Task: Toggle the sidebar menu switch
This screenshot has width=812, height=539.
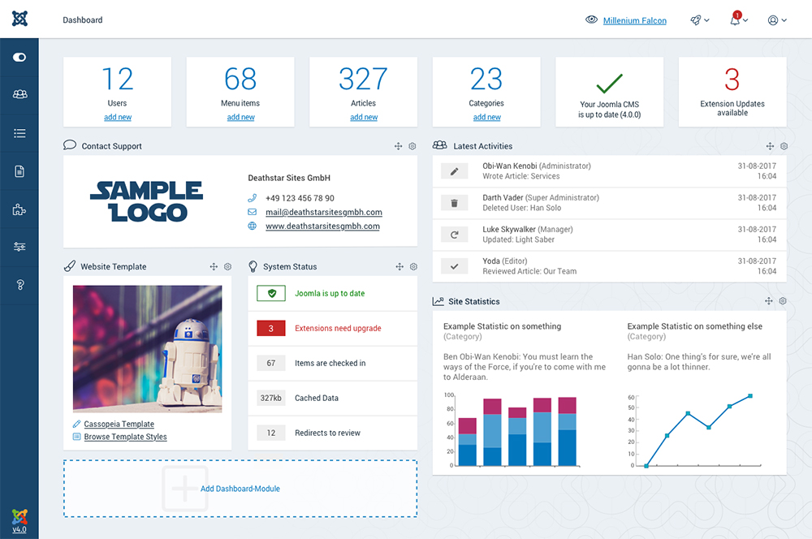Action: pyautogui.click(x=19, y=57)
